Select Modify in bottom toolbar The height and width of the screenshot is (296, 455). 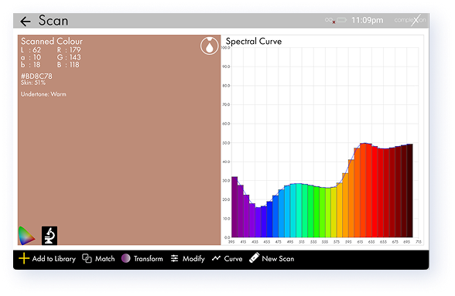193,259
